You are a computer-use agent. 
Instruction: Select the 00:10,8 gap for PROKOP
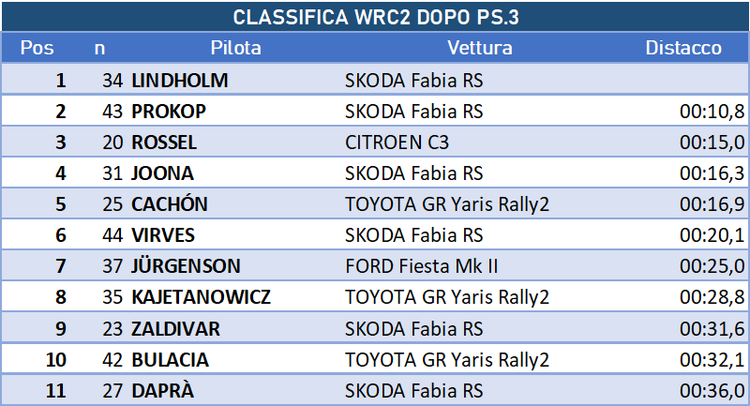pos(712,112)
